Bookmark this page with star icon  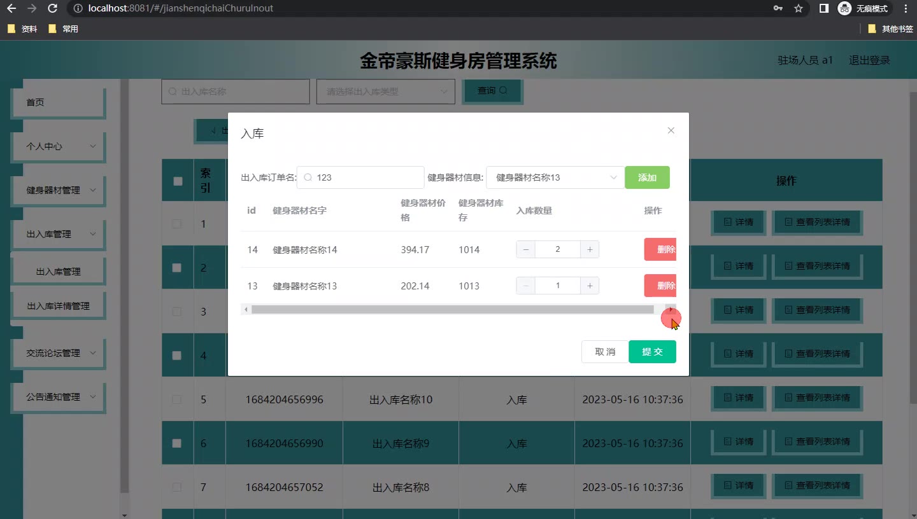(798, 9)
